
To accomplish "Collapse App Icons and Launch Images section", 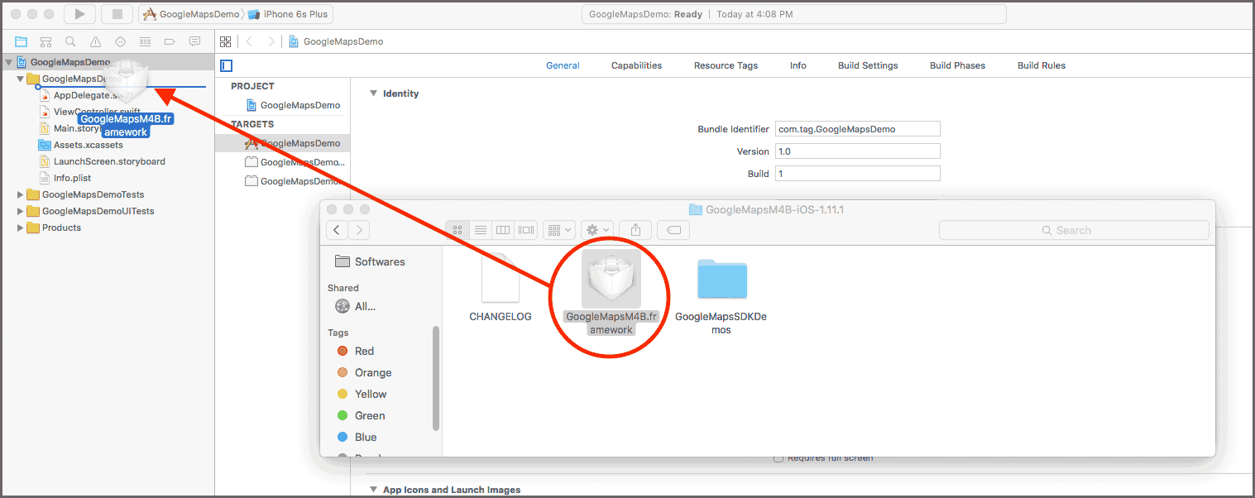I will tap(373, 490).
